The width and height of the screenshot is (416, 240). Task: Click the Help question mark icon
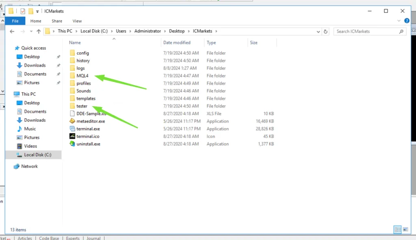(x=407, y=21)
